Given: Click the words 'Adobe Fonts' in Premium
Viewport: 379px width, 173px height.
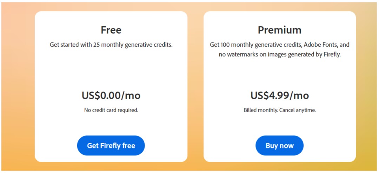Looking at the screenshot, I should coord(317,45).
